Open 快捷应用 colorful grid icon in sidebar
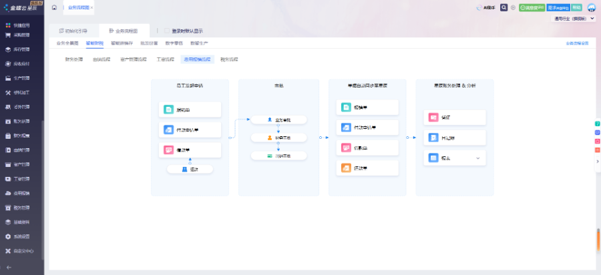 coord(8,25)
